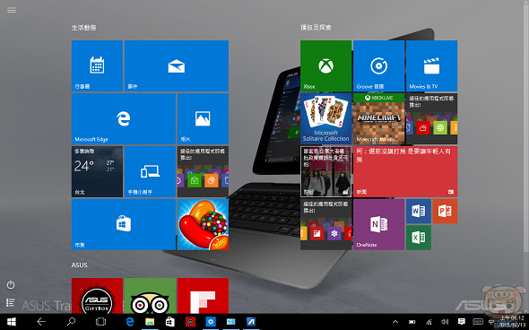
Task: Open Store from the taskbar
Action: [x=170, y=322]
